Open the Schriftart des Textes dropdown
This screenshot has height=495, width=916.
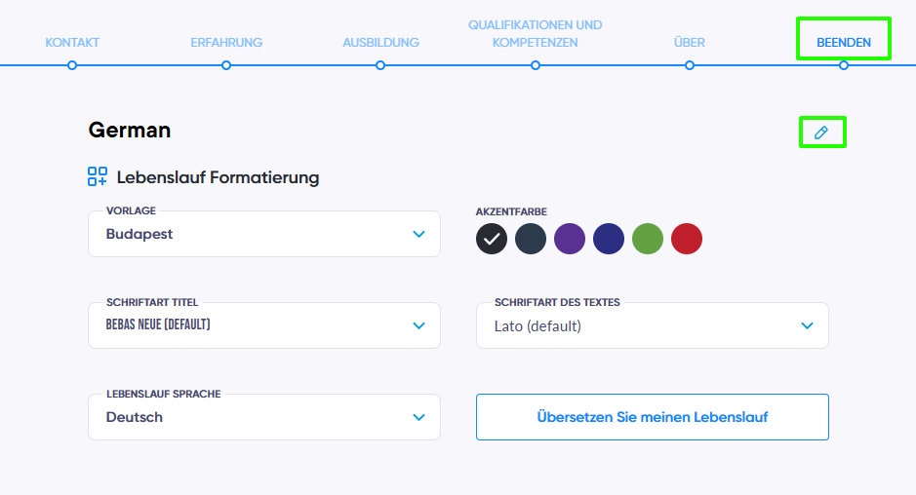pyautogui.click(x=653, y=325)
